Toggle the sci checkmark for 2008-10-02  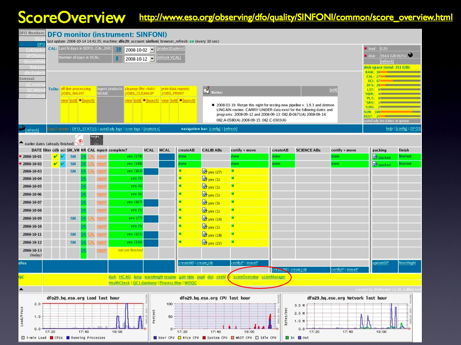63,164
